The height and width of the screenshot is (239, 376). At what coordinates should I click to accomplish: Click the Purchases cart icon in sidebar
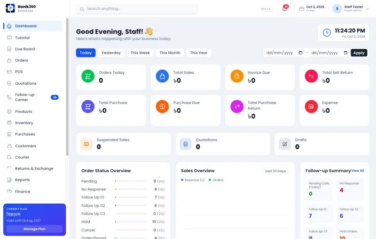[x=9, y=134]
